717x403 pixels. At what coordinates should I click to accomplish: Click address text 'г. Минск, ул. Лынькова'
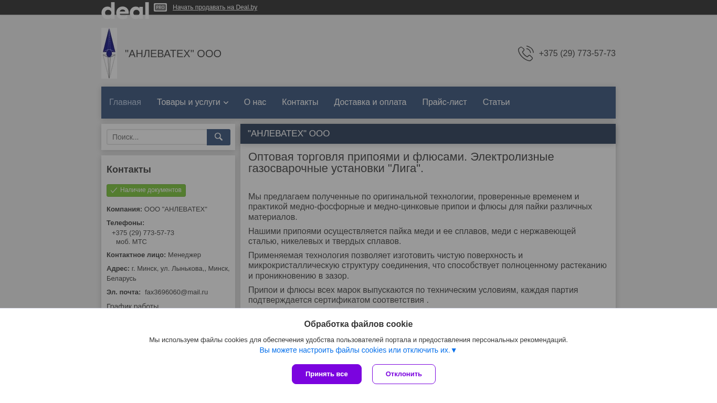point(168,268)
